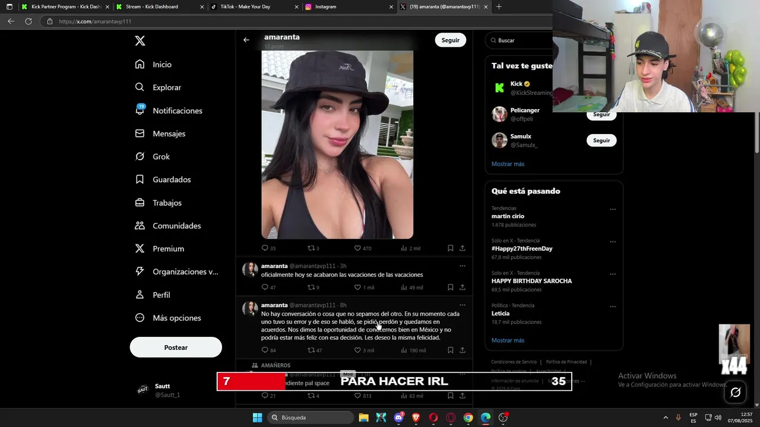Open Premium in the sidebar
760x427 pixels.
click(159, 248)
